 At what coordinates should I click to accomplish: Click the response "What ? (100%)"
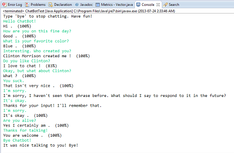coord(19,76)
